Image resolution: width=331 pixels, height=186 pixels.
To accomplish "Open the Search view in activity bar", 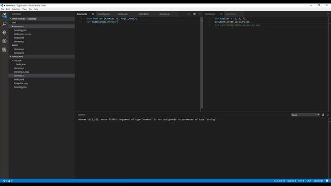I will pos(4,24).
